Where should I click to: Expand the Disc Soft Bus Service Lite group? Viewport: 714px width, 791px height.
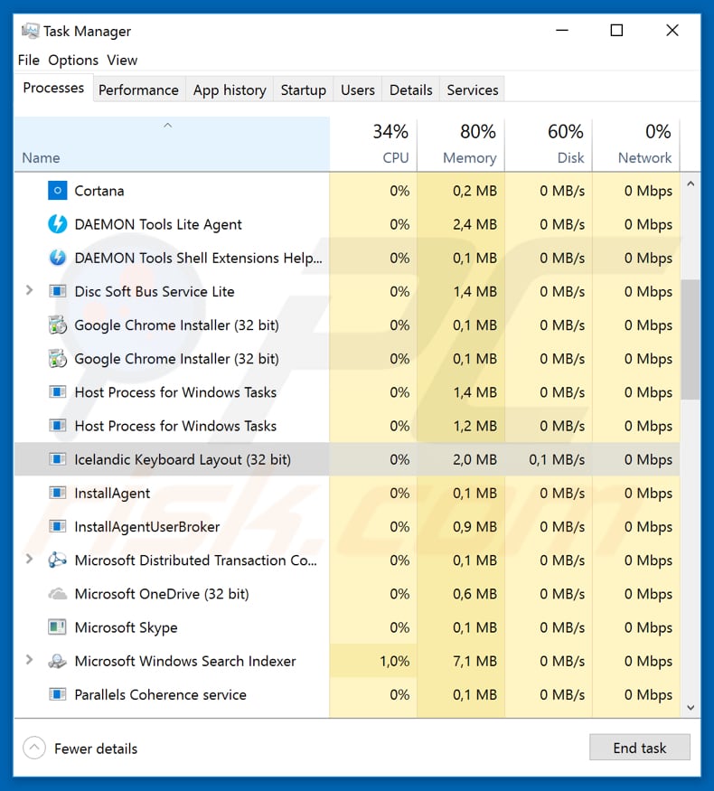tap(29, 290)
